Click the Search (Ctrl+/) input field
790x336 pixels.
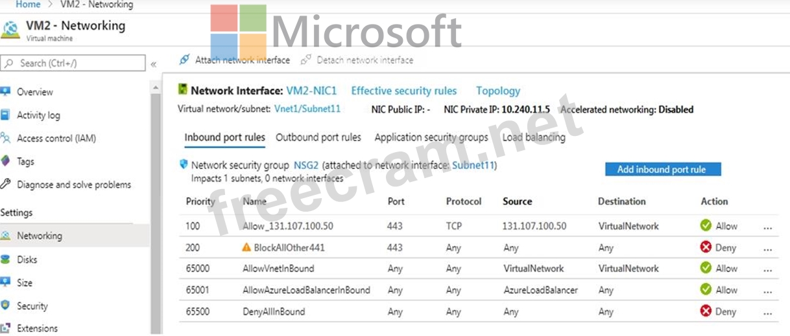tap(78, 63)
